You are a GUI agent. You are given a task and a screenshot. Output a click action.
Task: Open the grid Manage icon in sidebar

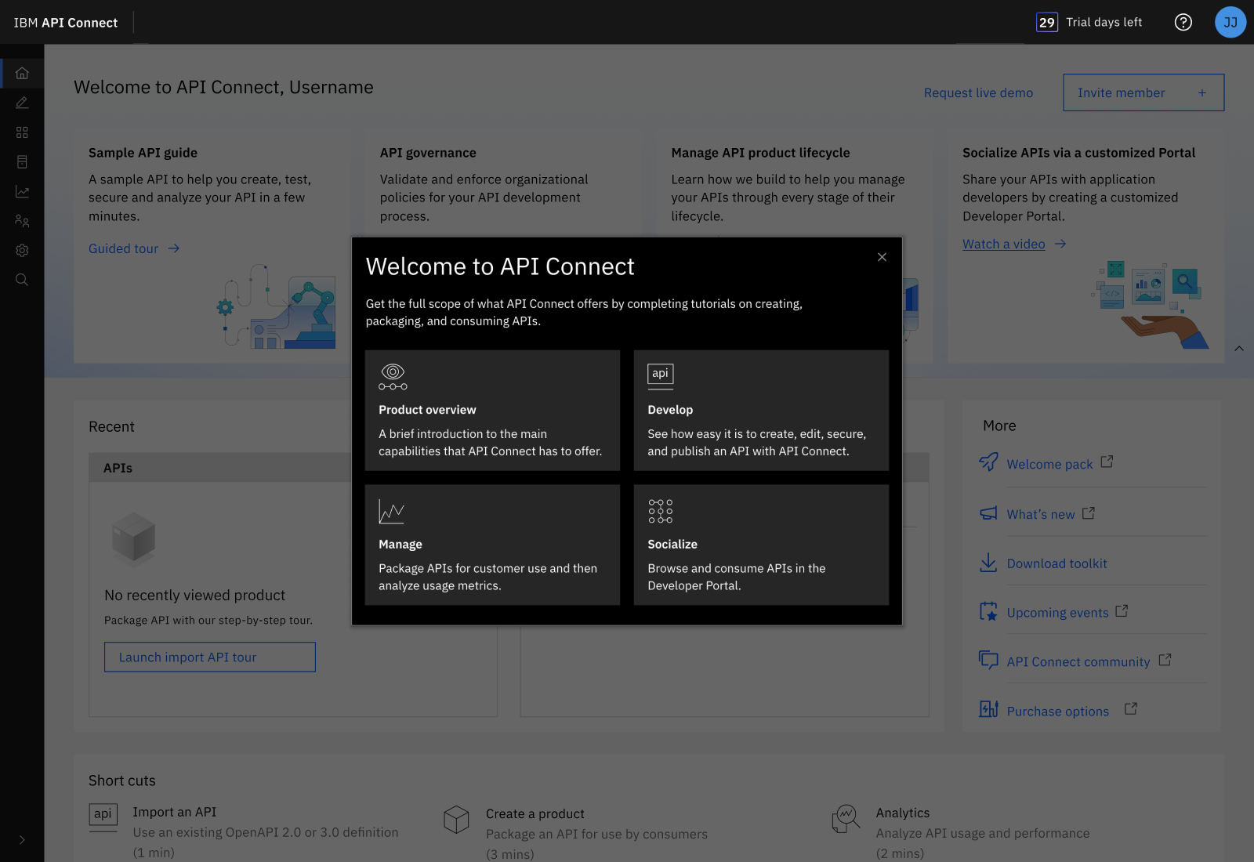(x=22, y=132)
